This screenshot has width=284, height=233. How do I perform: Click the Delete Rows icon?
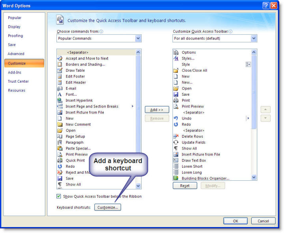[x=176, y=136]
